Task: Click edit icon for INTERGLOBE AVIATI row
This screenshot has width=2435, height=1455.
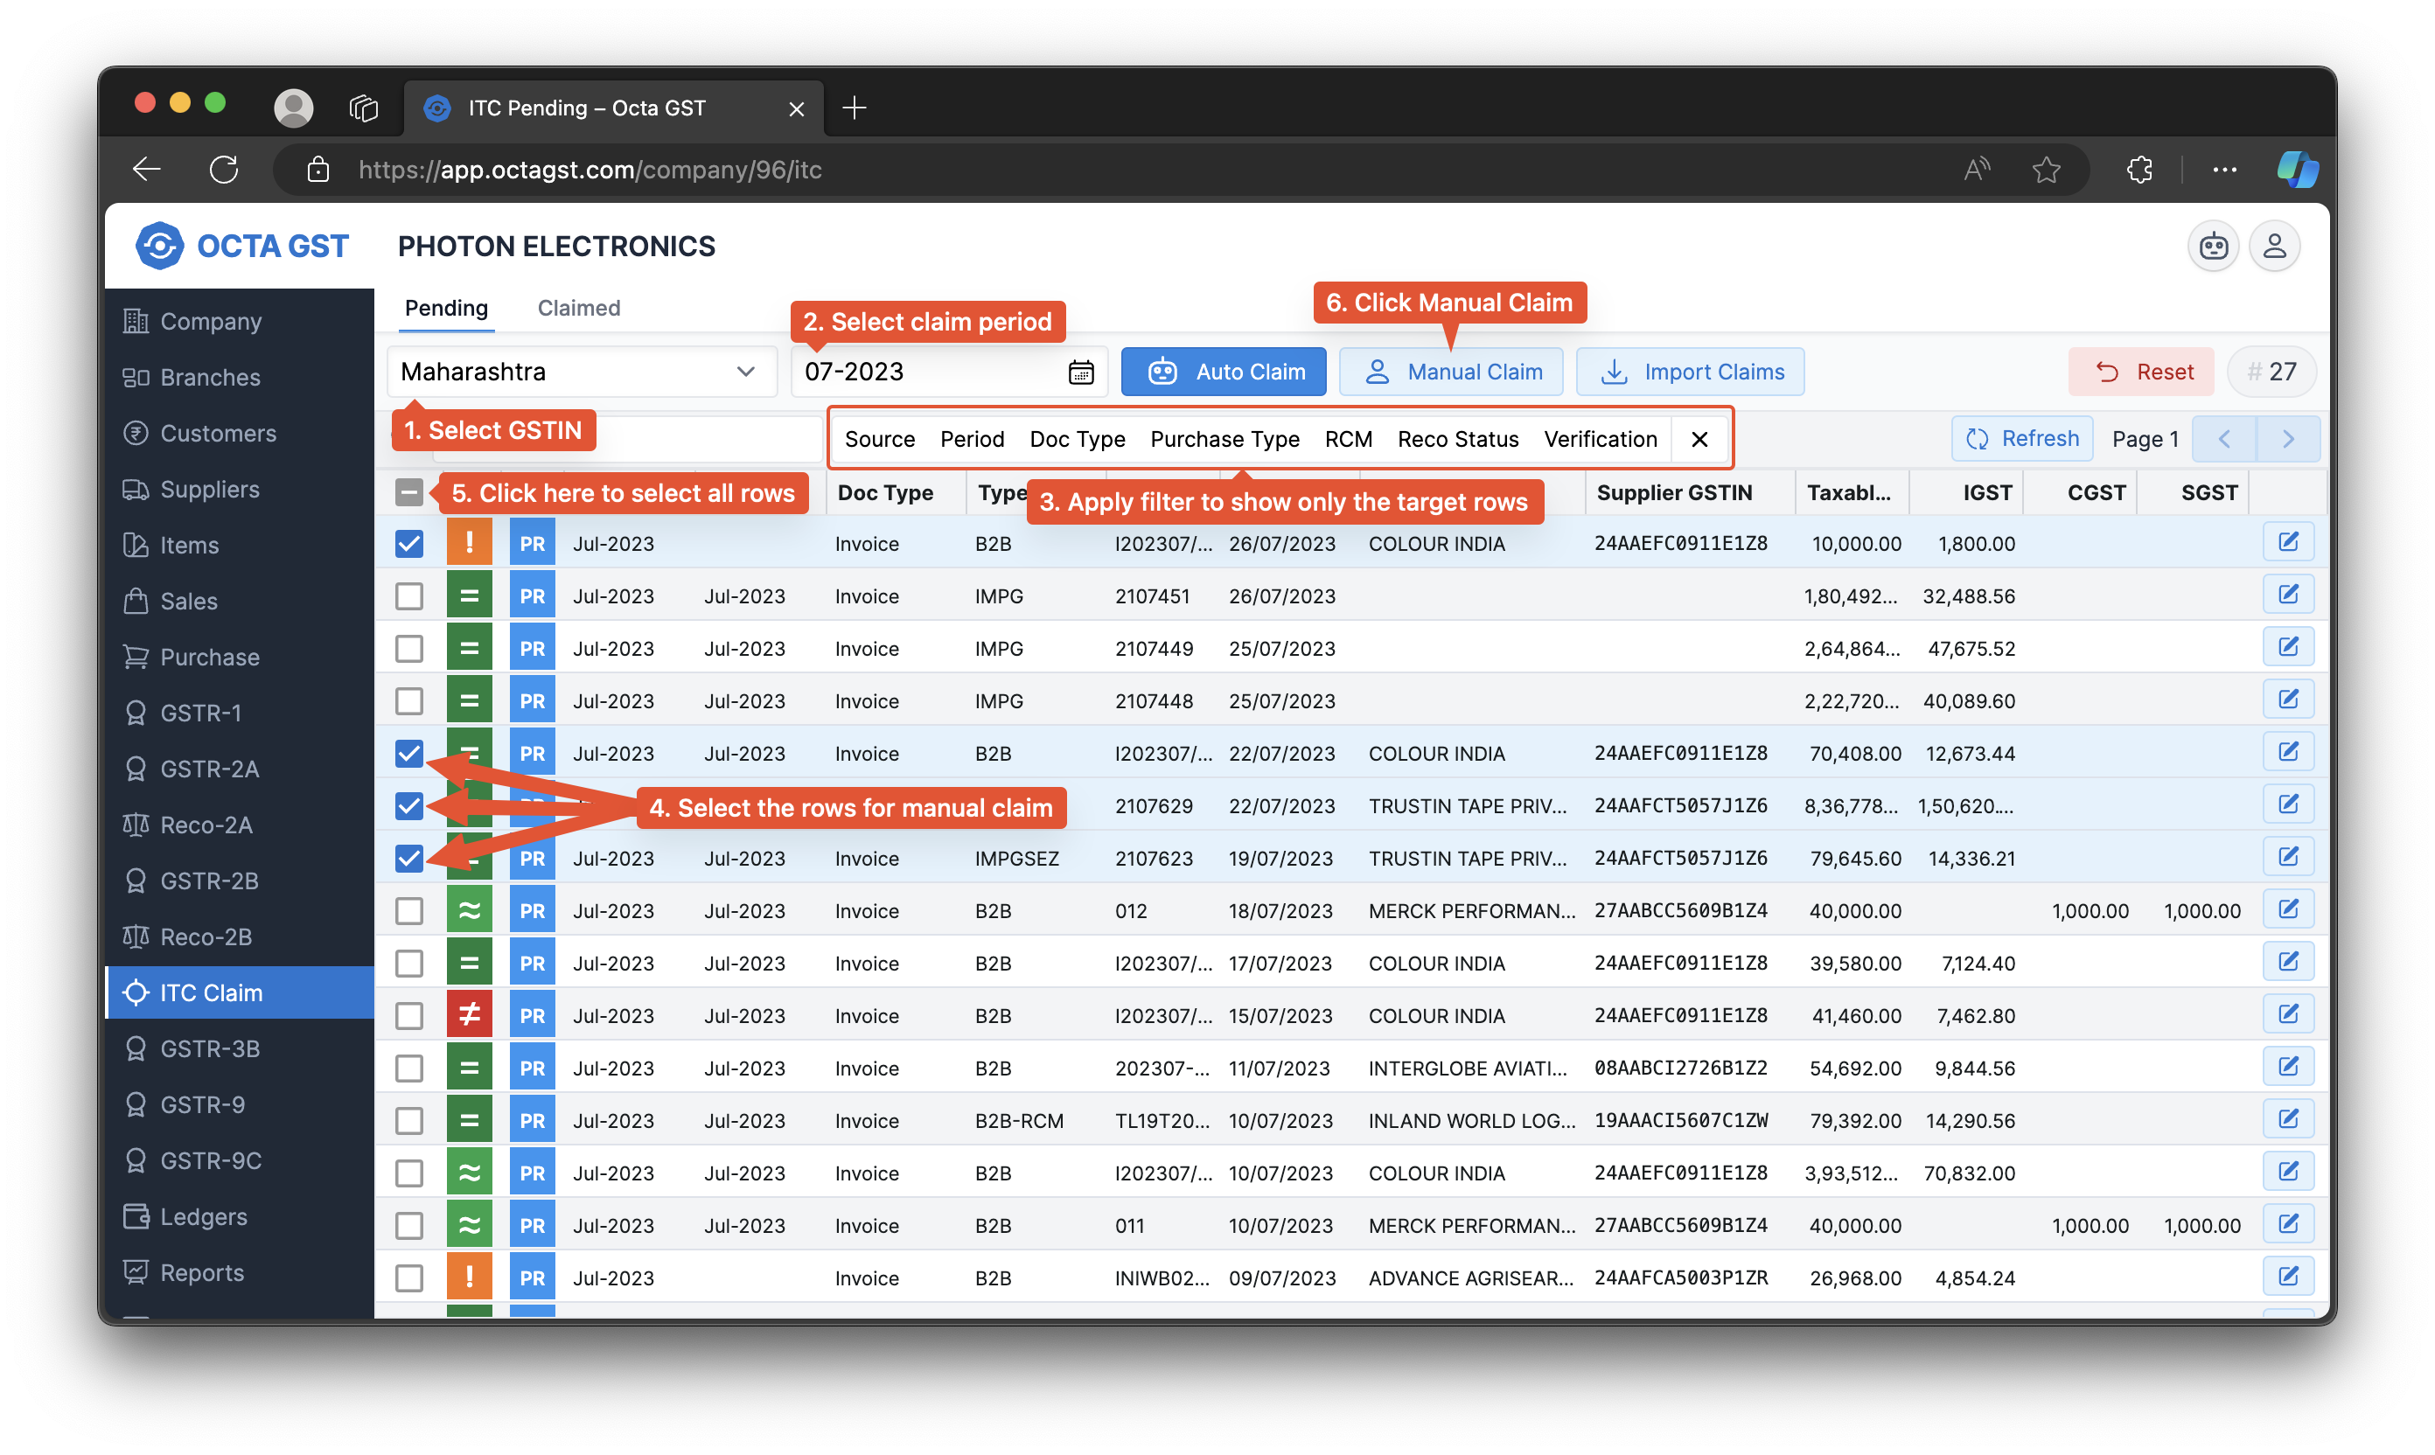Action: coord(2287,1067)
